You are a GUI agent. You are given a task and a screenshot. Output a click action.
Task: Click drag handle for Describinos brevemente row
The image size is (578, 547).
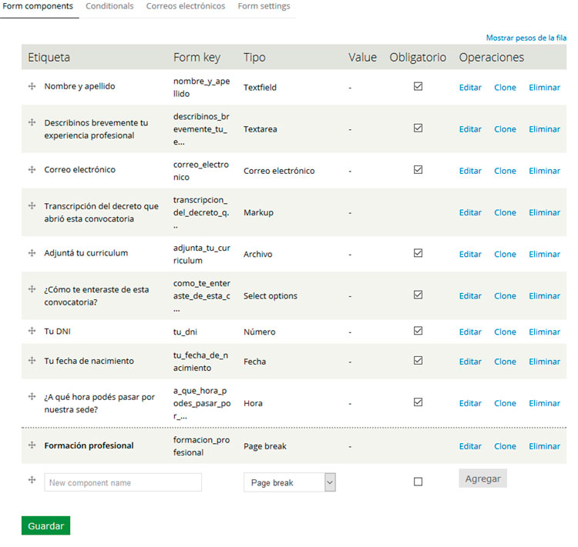(x=32, y=122)
